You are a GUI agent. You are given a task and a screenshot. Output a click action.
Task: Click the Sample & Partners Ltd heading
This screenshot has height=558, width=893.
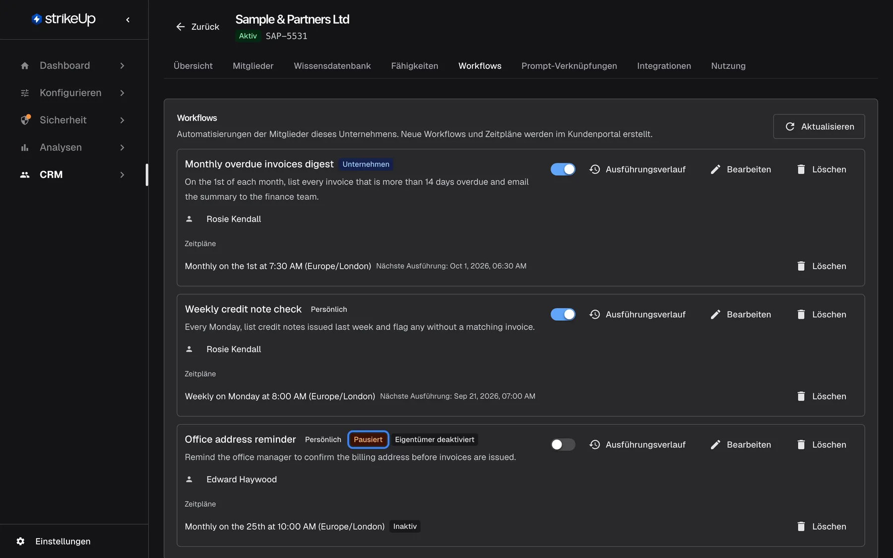pos(292,19)
